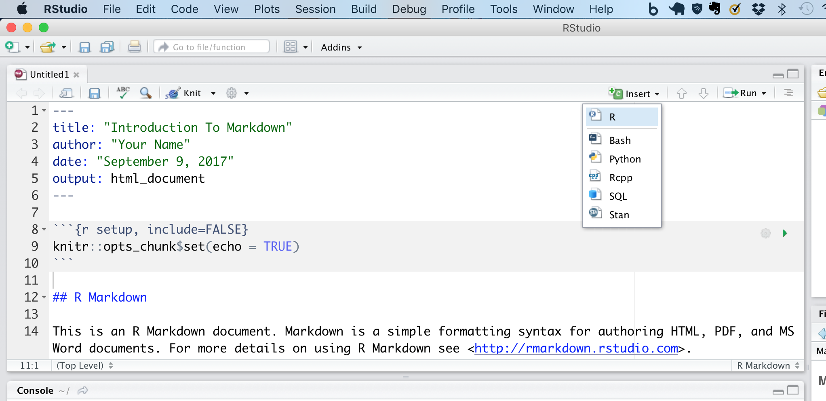This screenshot has width=826, height=401.
Task: Click the Evernote elephant menu bar icon
Action: pyautogui.click(x=715, y=8)
